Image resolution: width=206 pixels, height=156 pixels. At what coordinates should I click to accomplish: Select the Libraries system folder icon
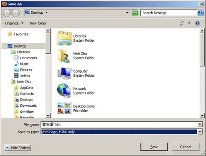tap(65, 38)
